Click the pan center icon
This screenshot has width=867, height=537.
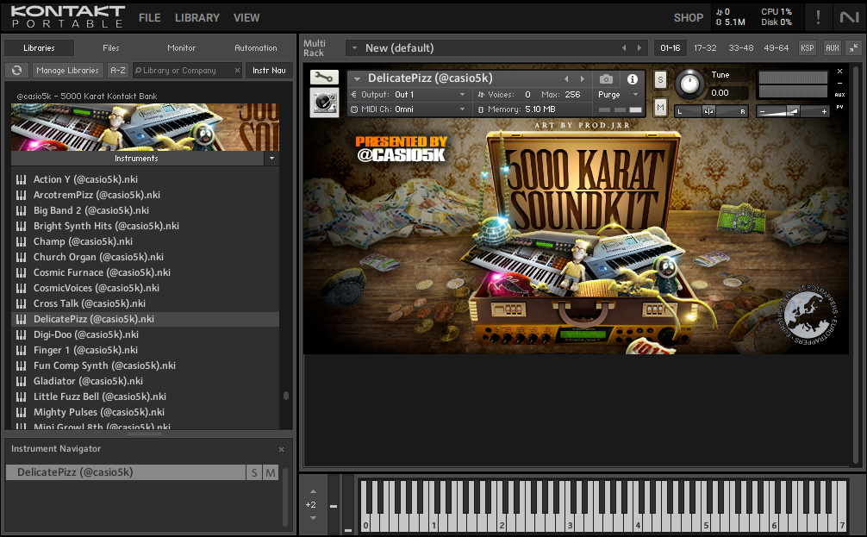[x=709, y=111]
